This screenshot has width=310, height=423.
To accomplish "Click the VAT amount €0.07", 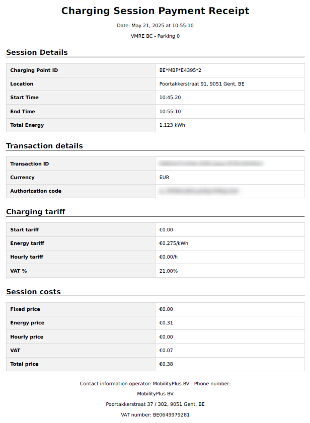I will point(166,351).
